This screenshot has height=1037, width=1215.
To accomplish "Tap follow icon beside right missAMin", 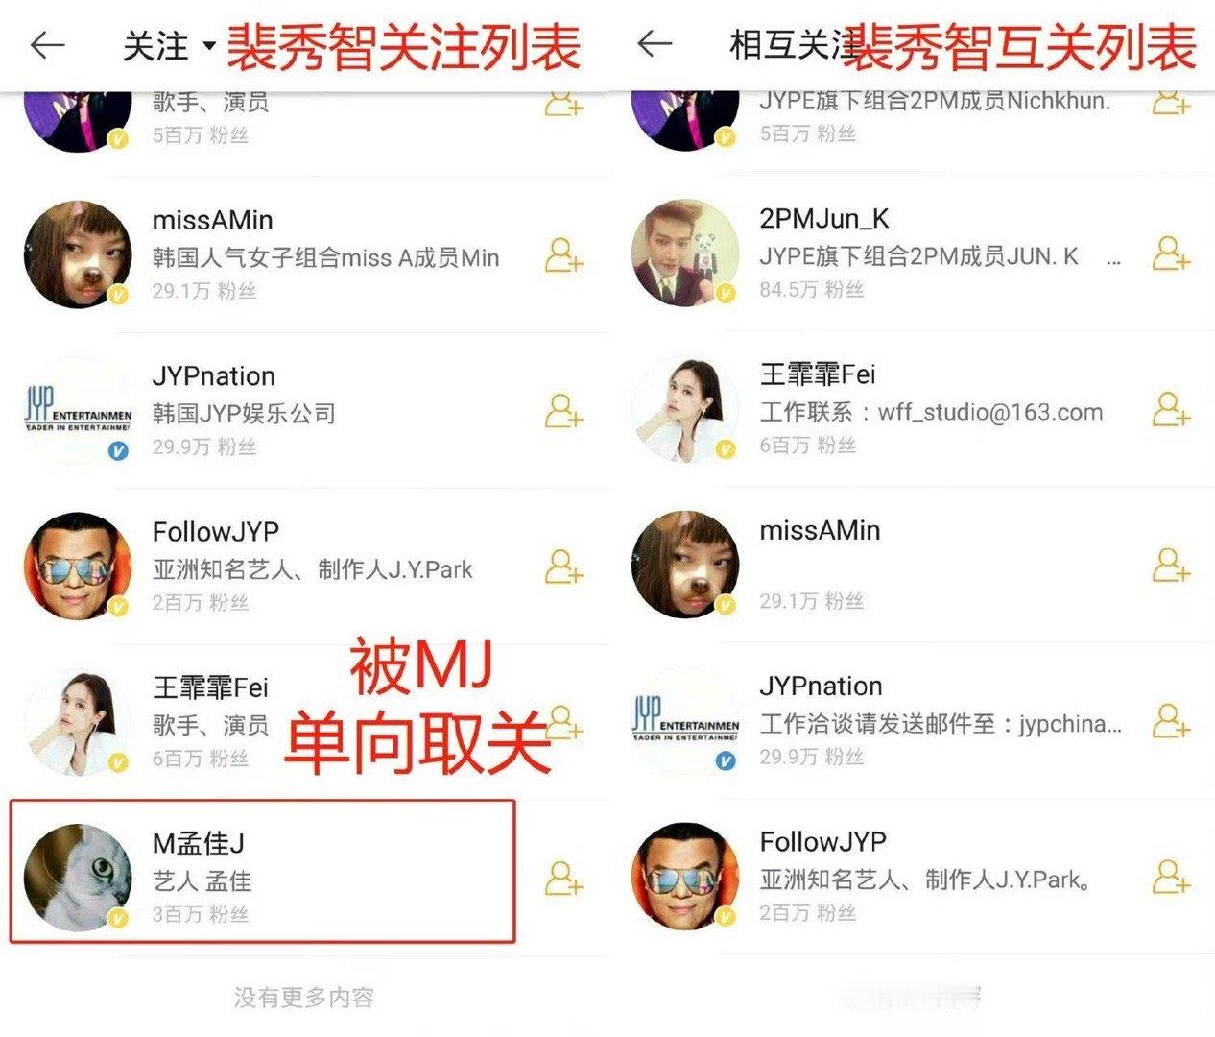I will [1171, 566].
